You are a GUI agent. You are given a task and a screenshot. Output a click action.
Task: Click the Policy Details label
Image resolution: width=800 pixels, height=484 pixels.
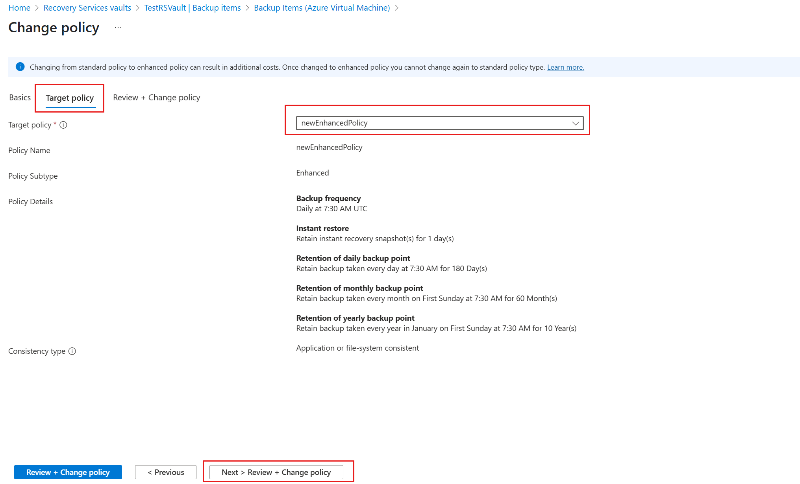tap(30, 201)
